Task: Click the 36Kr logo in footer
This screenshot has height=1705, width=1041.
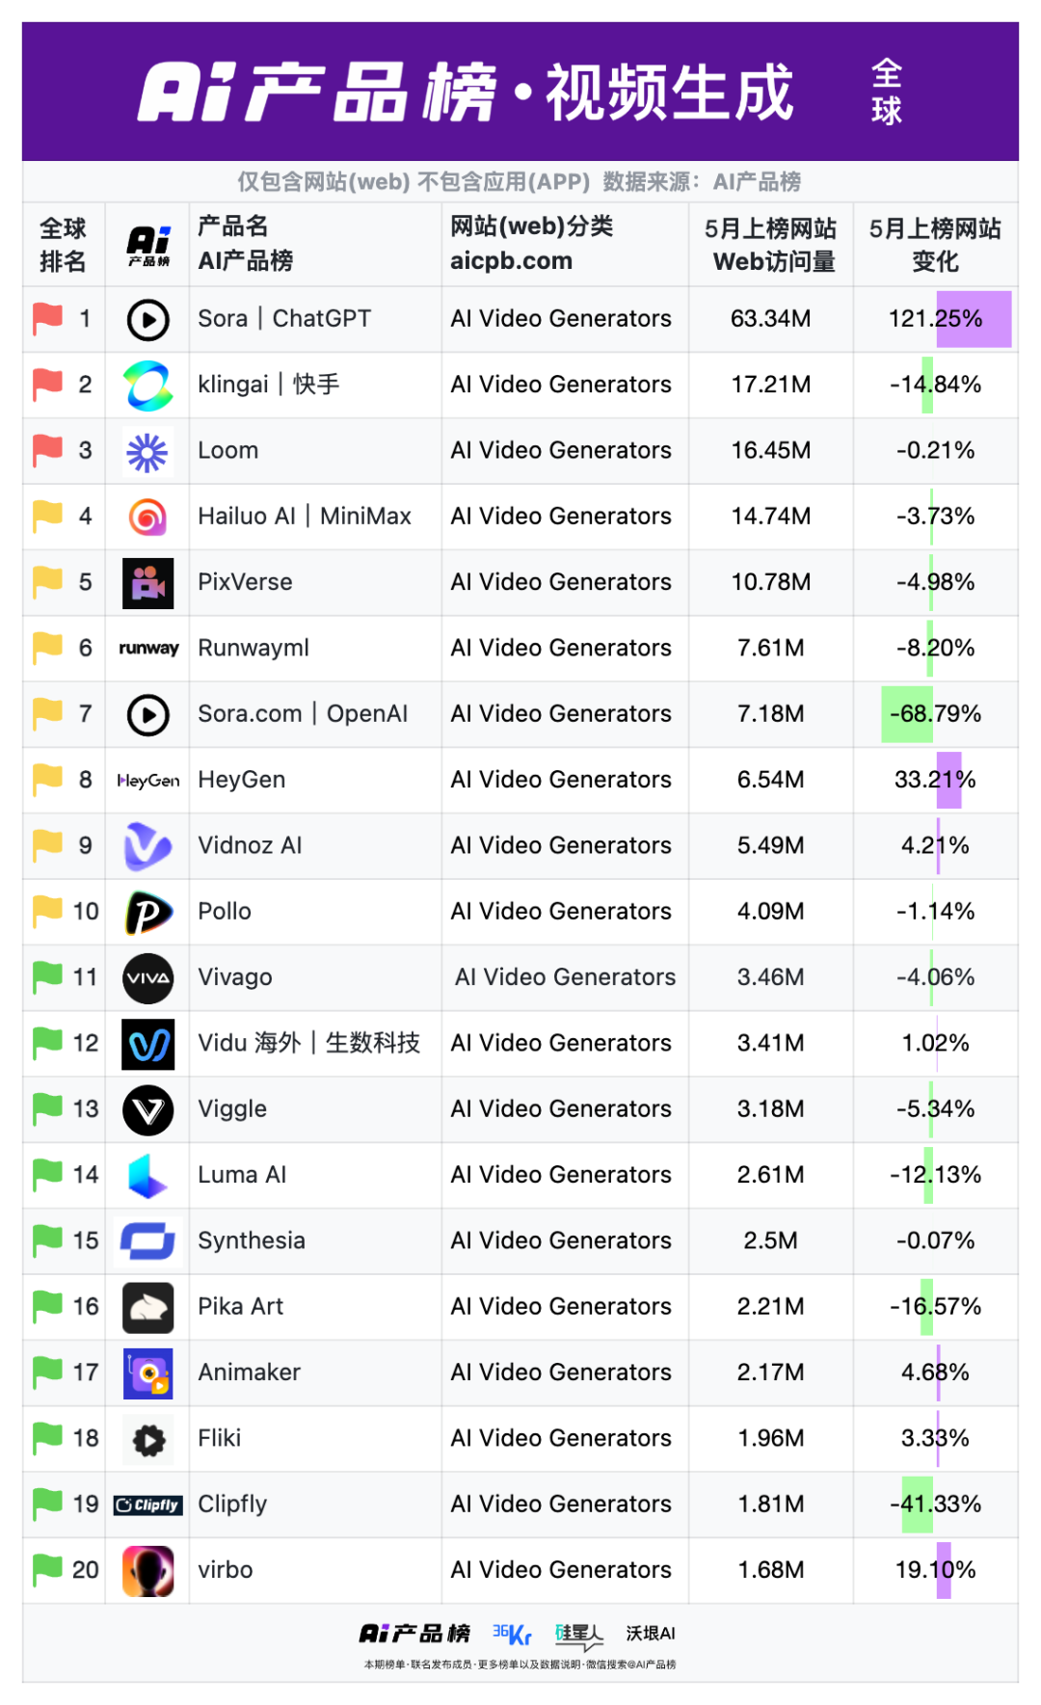Action: click(513, 1634)
